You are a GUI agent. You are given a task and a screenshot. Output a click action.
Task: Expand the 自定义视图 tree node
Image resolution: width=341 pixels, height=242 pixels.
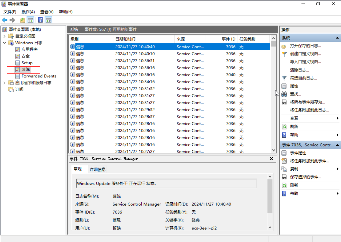coord(5,36)
